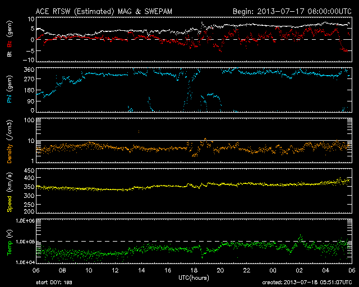Click the '22' hour label on the UTC axis
359x287 pixels.
[247, 270]
